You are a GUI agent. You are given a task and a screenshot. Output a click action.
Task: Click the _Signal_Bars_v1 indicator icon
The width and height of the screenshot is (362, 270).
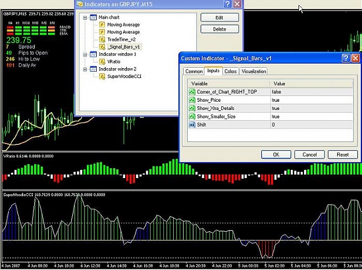click(102, 47)
